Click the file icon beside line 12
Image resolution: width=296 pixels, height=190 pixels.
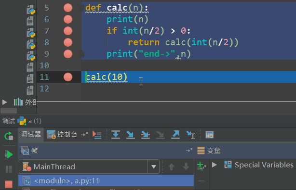point(30,90)
